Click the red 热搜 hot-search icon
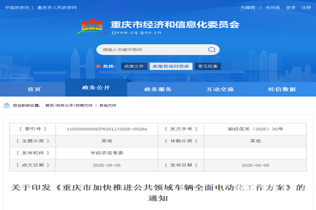316x210 pixels. pos(98,66)
